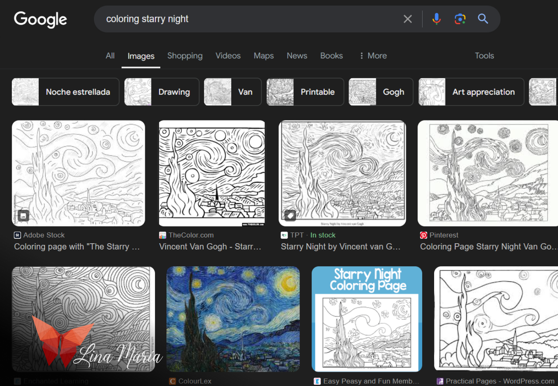The height and width of the screenshot is (386, 558).
Task: Click 'Practical Pages - WordPress.com' source
Action: click(x=500, y=381)
